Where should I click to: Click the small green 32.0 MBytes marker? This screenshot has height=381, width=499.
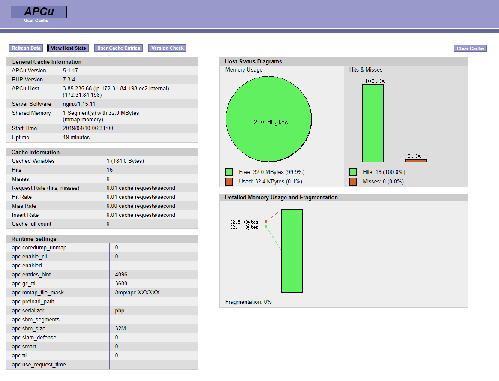(x=266, y=227)
